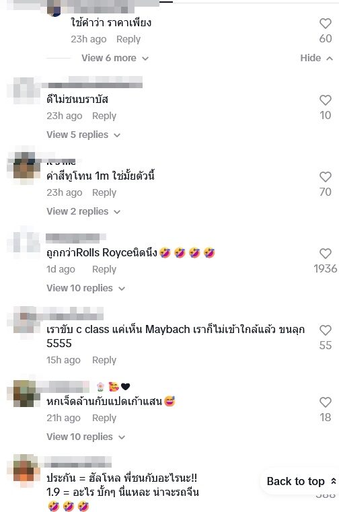Like the Rolls Royce comment with 1936 likes
The image size is (339, 512).
[x=326, y=254]
